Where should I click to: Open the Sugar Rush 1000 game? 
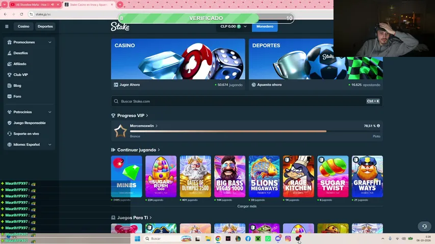161,176
